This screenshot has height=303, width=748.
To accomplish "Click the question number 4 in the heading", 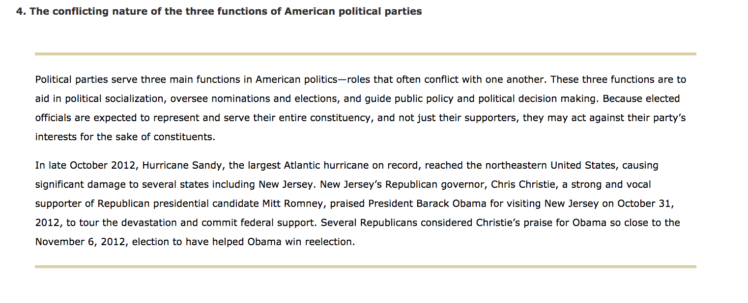I will [x=21, y=11].
